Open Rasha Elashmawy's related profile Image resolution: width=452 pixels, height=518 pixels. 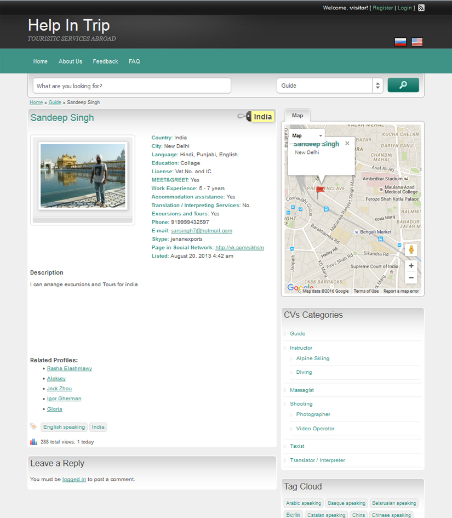(x=70, y=368)
